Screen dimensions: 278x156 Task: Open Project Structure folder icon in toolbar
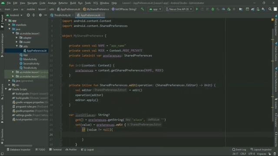241,9
